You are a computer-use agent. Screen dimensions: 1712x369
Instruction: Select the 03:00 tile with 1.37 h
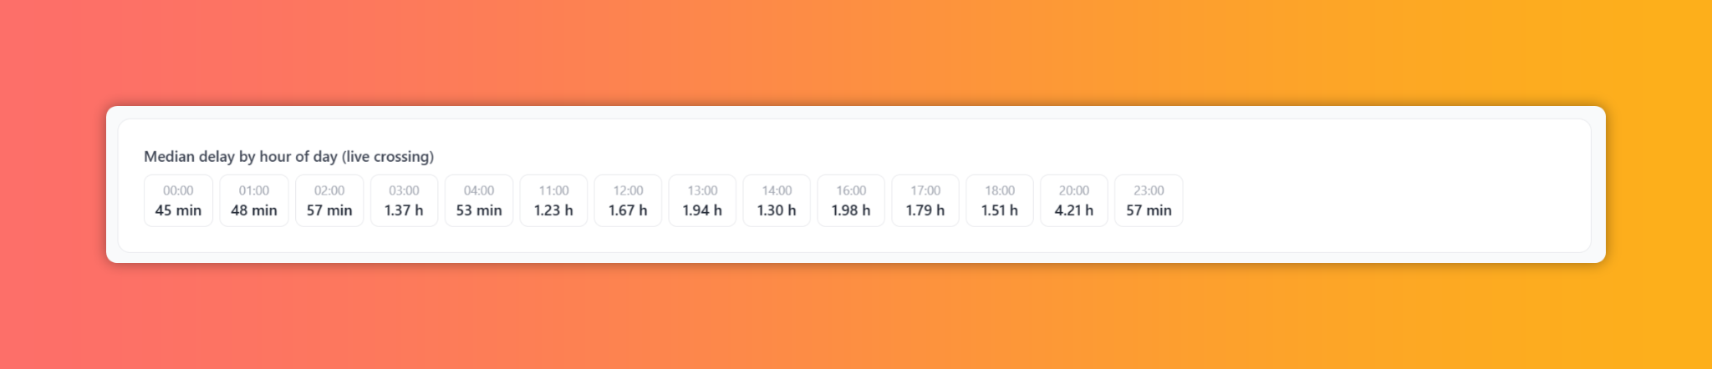tap(404, 200)
